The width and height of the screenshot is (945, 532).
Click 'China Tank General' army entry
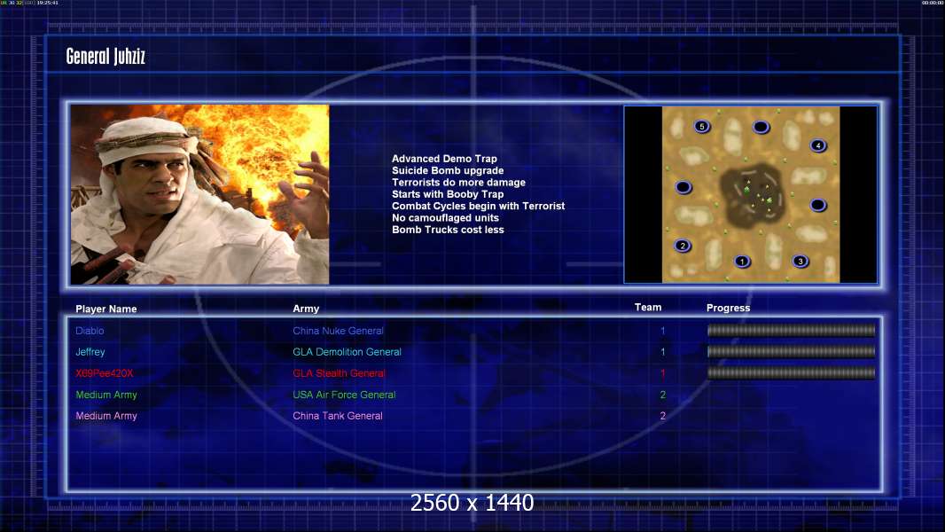click(338, 416)
